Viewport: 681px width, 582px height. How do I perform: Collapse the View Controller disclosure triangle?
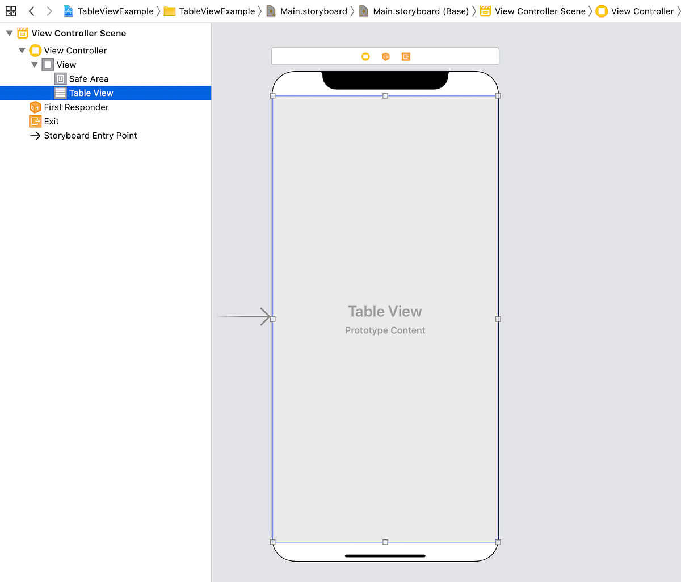click(x=22, y=50)
